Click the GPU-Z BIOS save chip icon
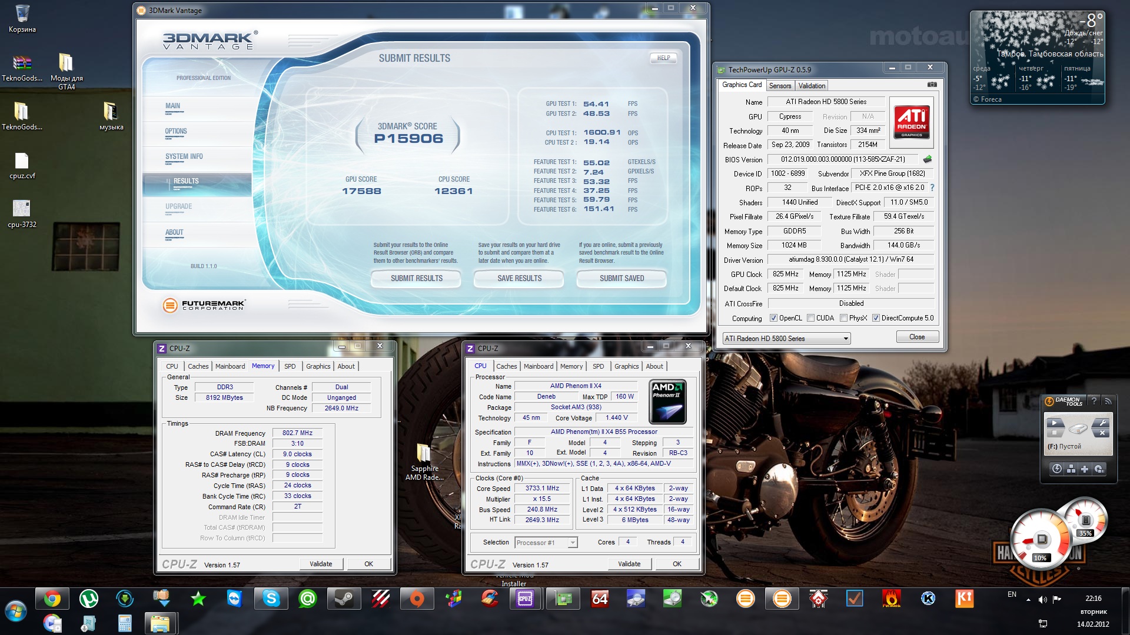Screen dimensions: 1130x635 coord(928,159)
